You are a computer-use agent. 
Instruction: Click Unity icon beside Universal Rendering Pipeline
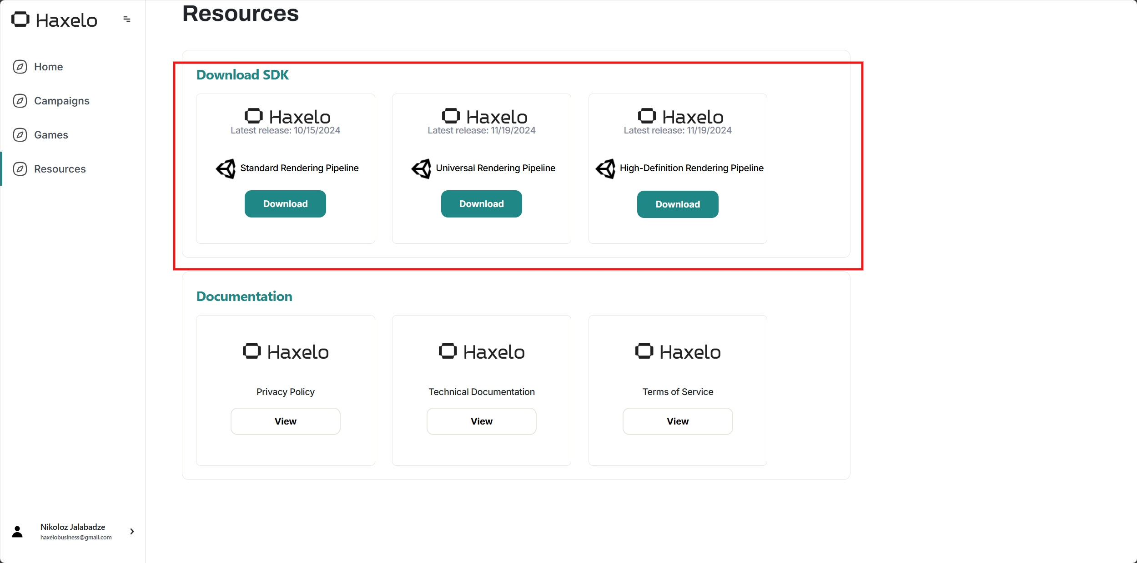(x=421, y=169)
